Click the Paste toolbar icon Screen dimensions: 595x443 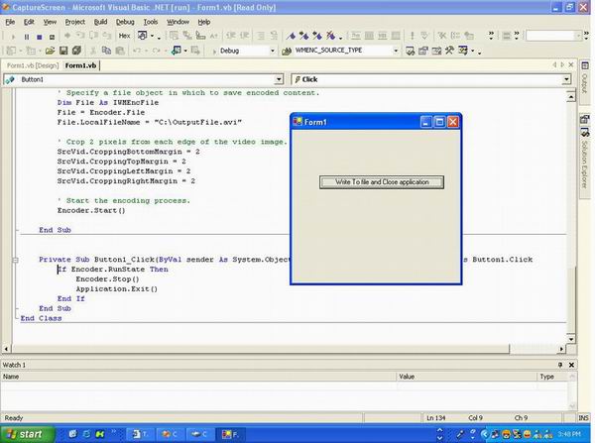[120, 51]
